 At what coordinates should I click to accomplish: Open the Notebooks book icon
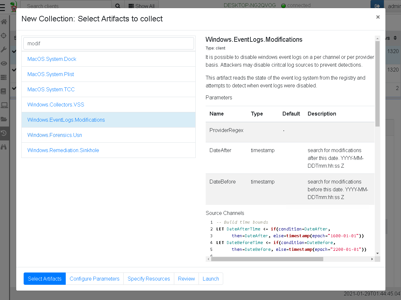click(4, 91)
